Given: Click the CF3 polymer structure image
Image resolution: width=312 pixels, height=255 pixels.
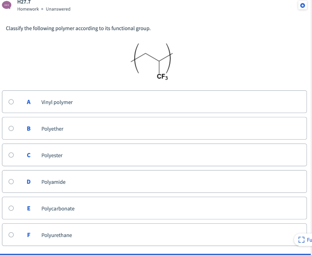Looking at the screenshot, I should pyautogui.click(x=152, y=60).
